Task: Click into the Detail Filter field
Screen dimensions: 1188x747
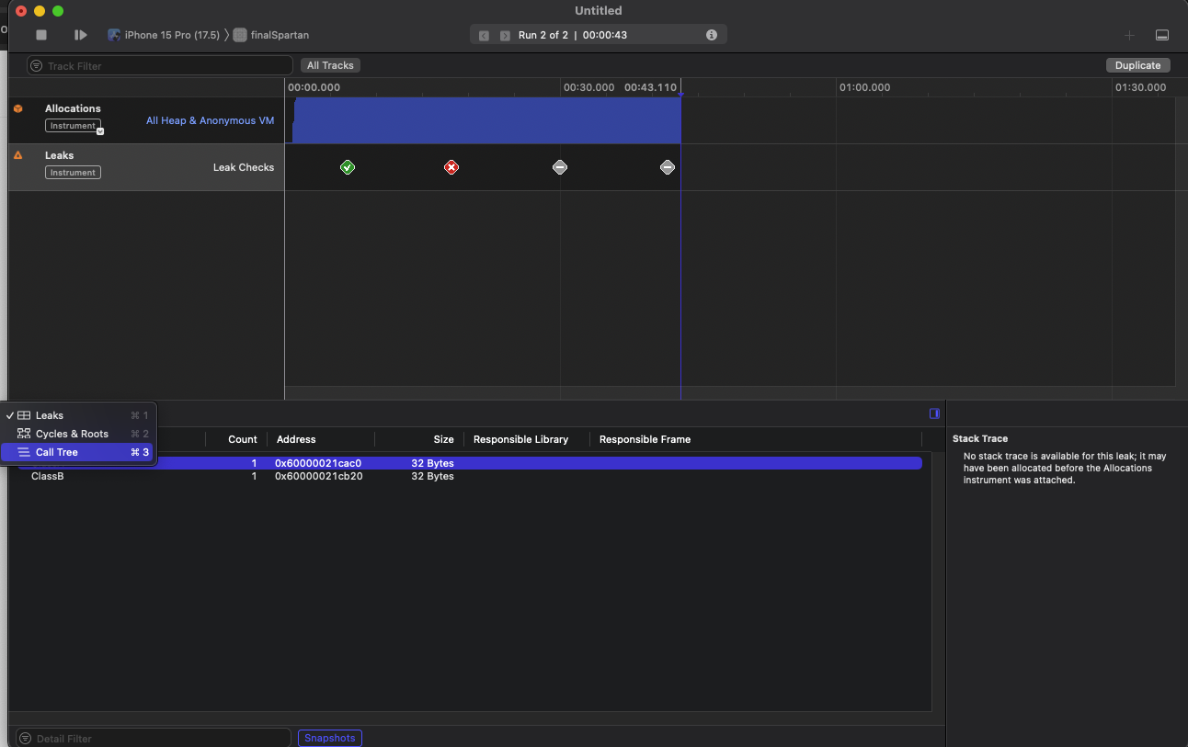Action: point(153,738)
